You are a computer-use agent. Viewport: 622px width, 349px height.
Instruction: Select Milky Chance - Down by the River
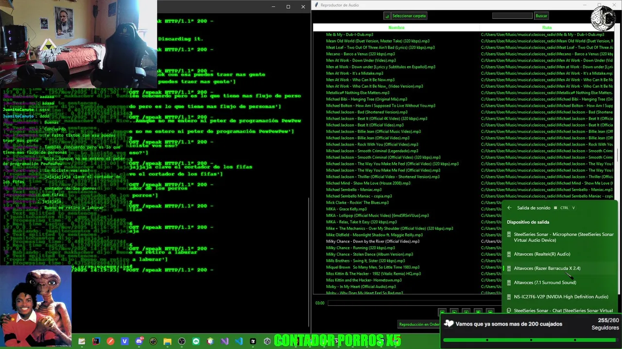click(x=373, y=241)
